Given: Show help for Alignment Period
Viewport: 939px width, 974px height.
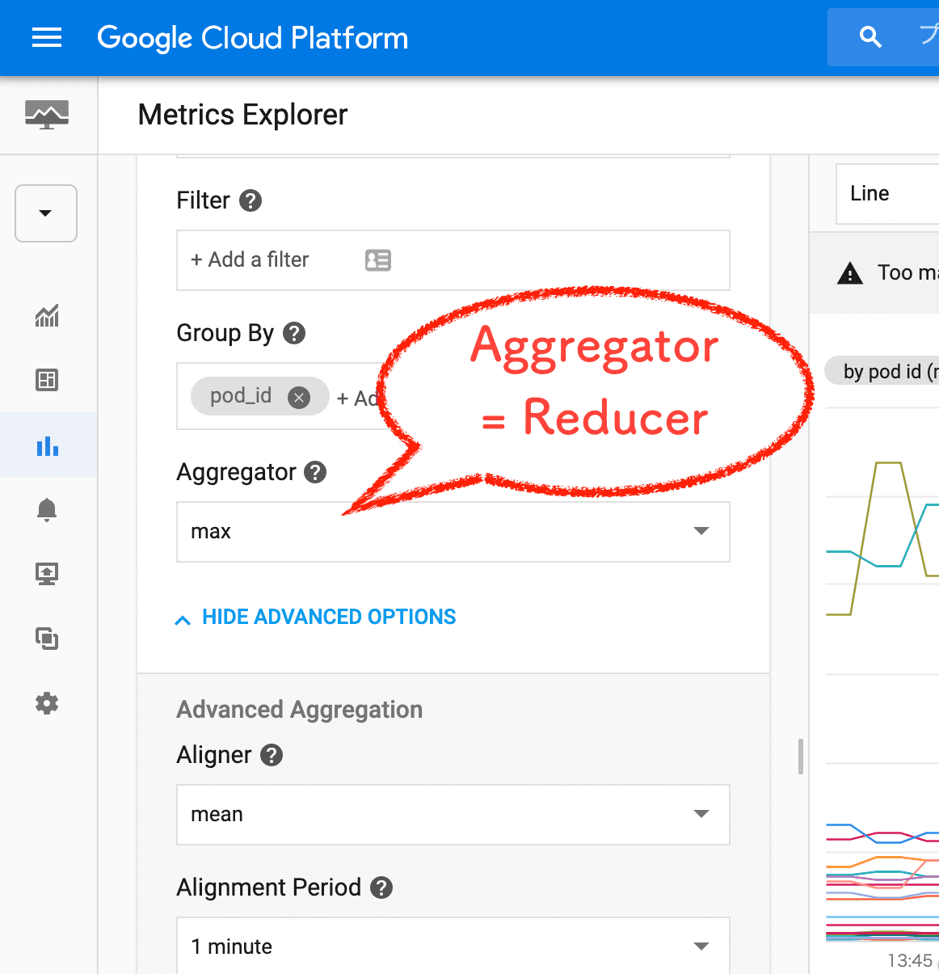Looking at the screenshot, I should tap(381, 888).
